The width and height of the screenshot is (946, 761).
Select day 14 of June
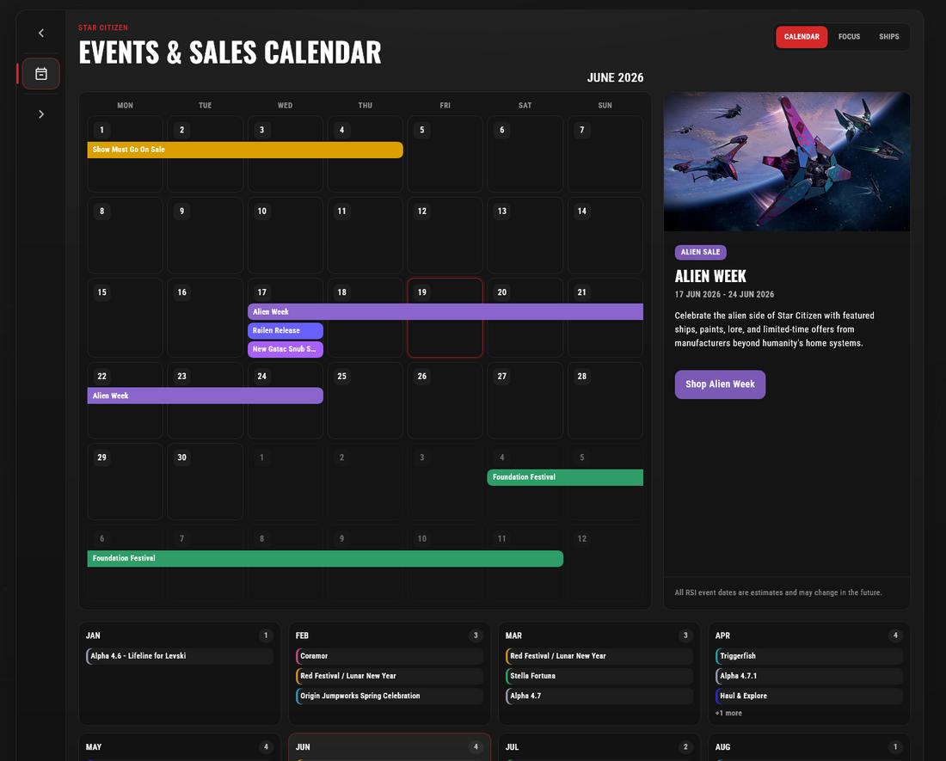tap(605, 235)
